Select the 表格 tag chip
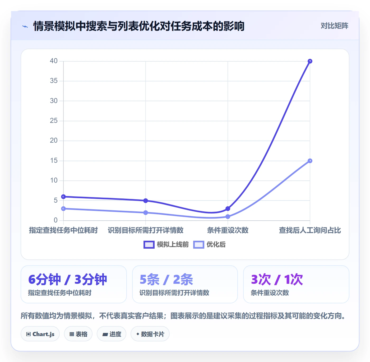Screen dimensions: 370x362 tap(78, 334)
